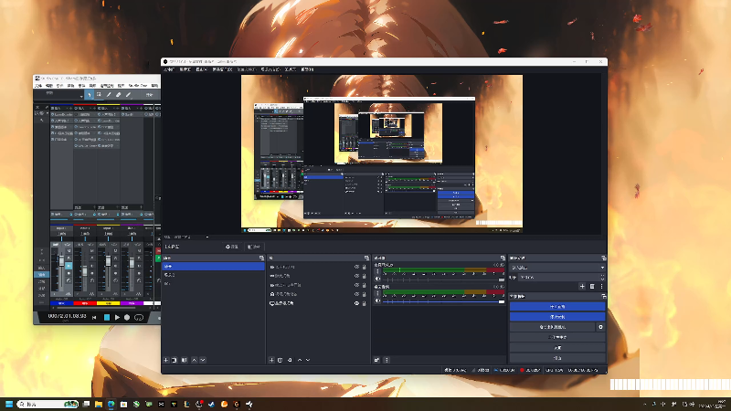Image resolution: width=731 pixels, height=411 pixels.
Task: Click the Start Recording button
Action: pyautogui.click(x=556, y=316)
